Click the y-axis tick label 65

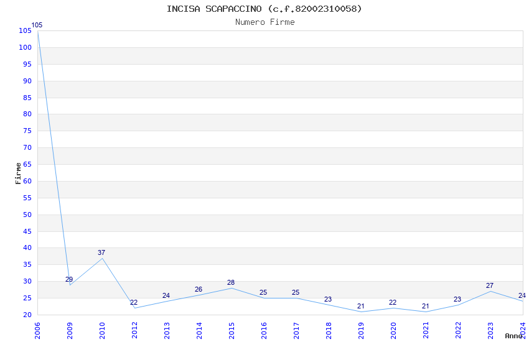[27, 164]
